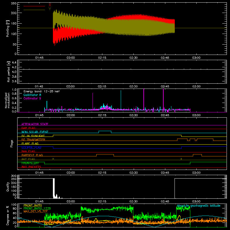Click the SC_TRANSMITTER flag label

pos(33,140)
